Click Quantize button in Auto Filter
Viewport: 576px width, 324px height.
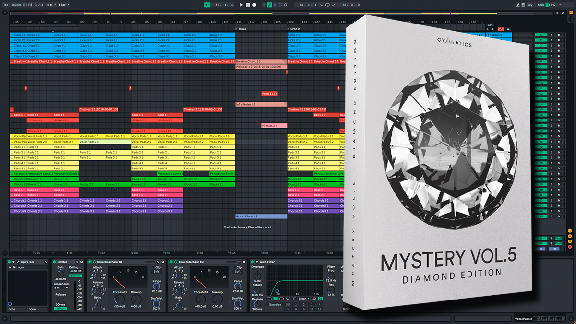[x=275, y=305]
